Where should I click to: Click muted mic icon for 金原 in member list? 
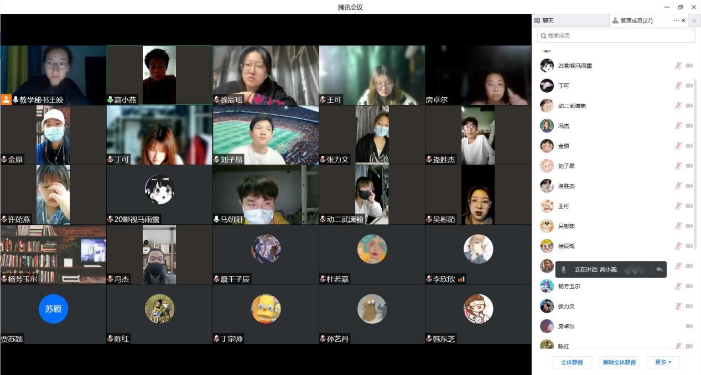(678, 146)
